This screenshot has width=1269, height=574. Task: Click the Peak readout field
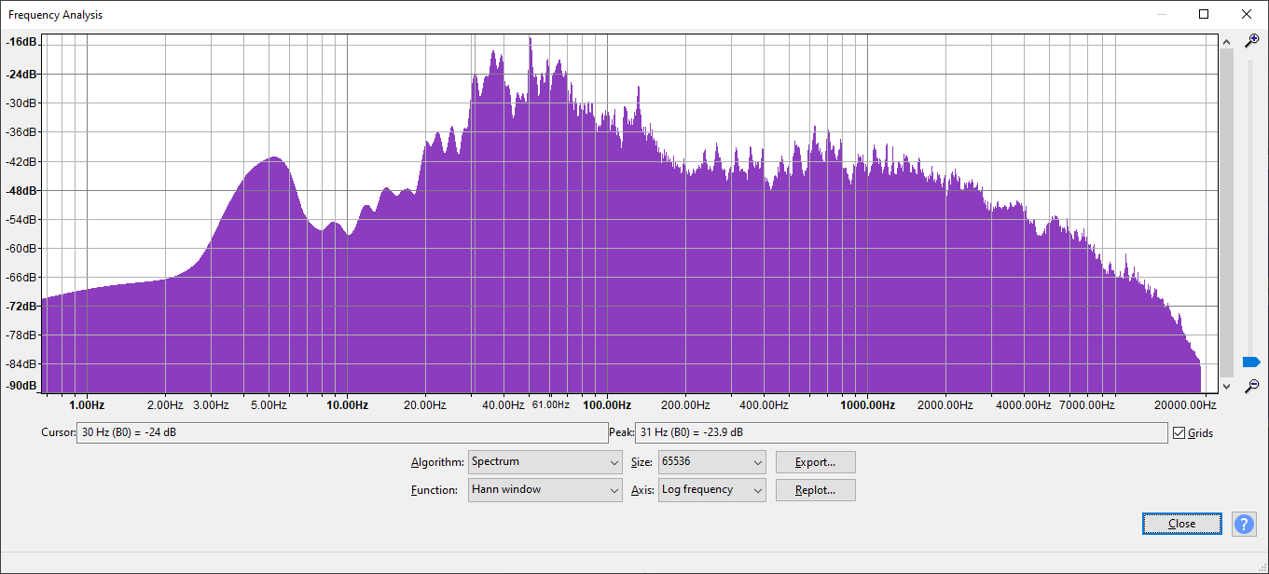(x=901, y=433)
